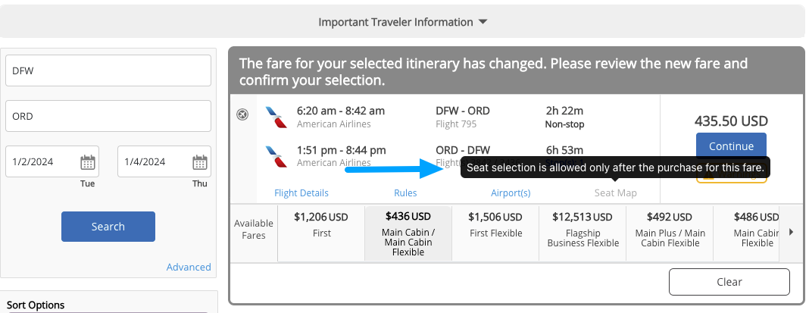This screenshot has height=313, width=809.
Task: Click the blue Search button
Action: click(x=108, y=227)
